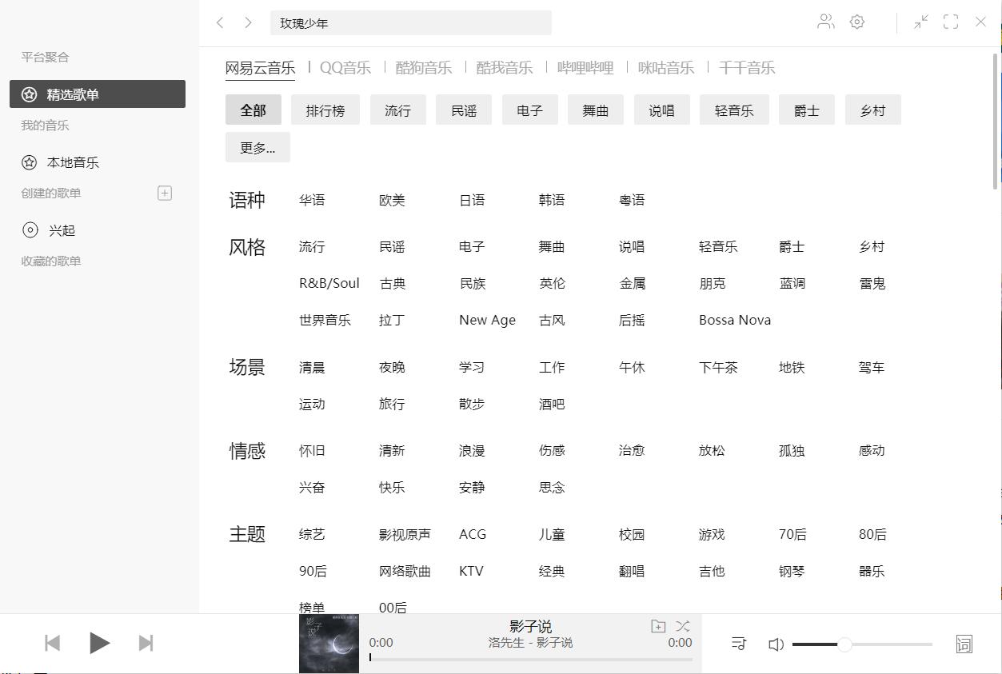Expand more categories via 更多...
Screen dimensions: 1002x674
coord(257,146)
